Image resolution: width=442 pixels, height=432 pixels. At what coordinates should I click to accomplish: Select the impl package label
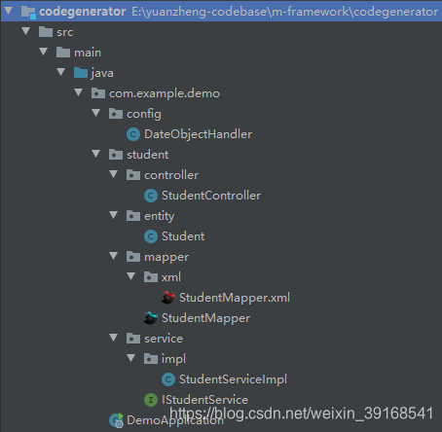tap(173, 359)
